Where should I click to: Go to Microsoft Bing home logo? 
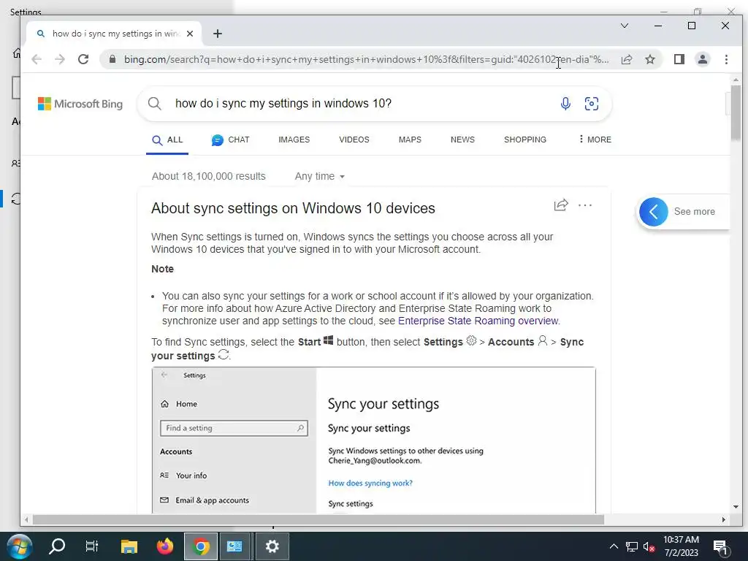click(x=80, y=104)
